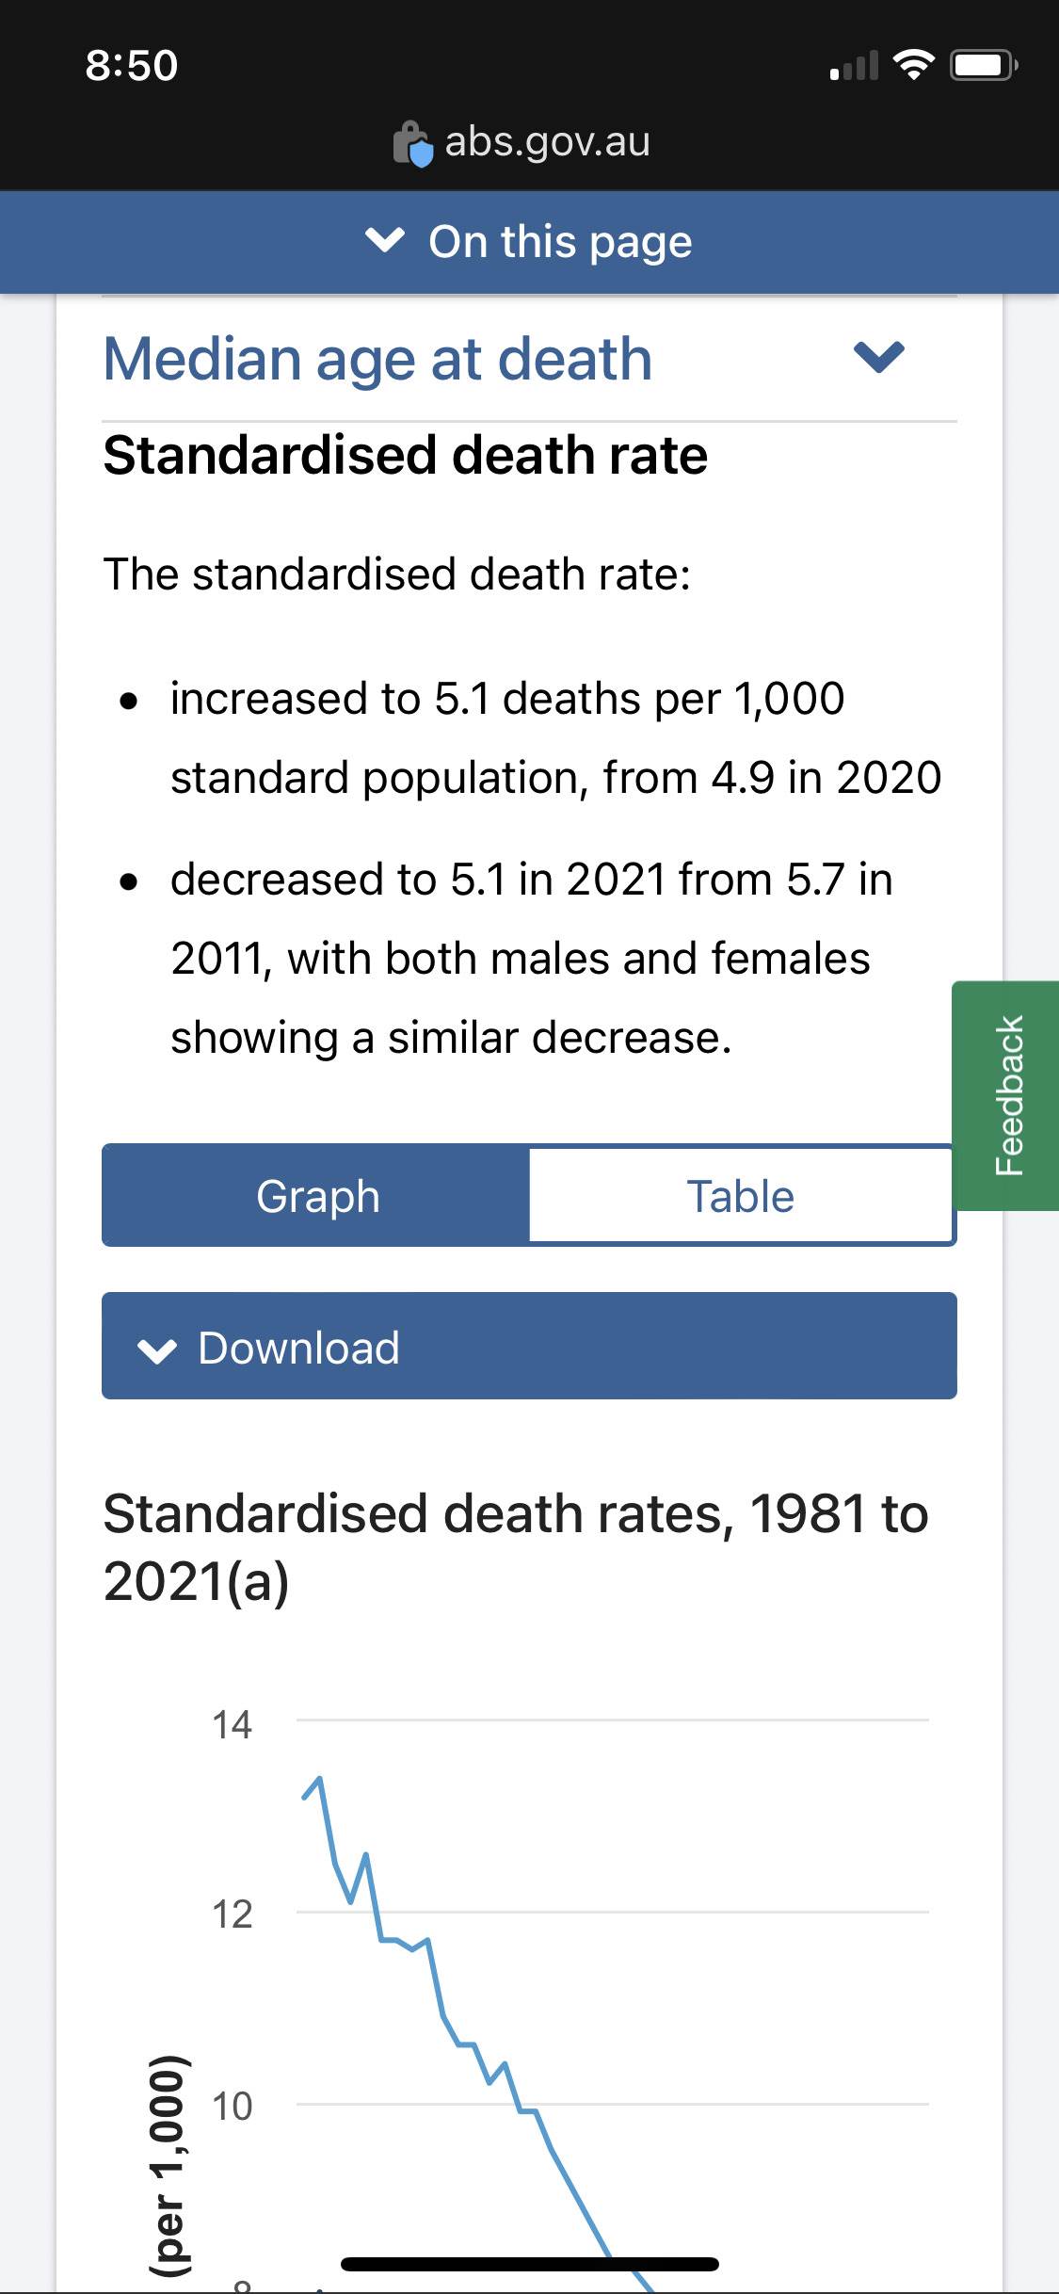
Task: Open the green Feedback side tab
Action: (x=1007, y=1095)
